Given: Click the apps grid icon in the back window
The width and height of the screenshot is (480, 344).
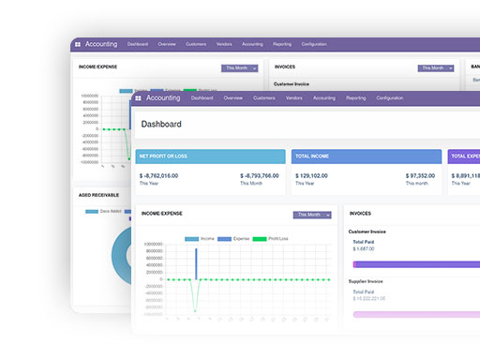Looking at the screenshot, I should pos(78,44).
